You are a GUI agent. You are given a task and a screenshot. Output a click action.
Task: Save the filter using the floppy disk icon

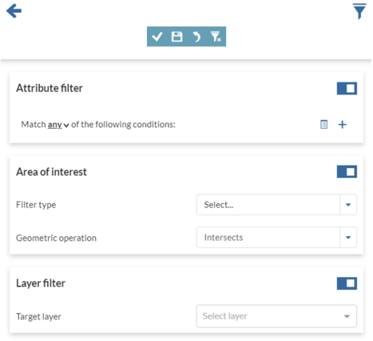click(x=177, y=37)
